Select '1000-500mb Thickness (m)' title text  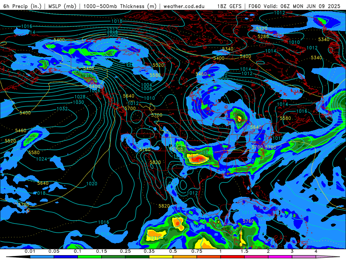120,6
